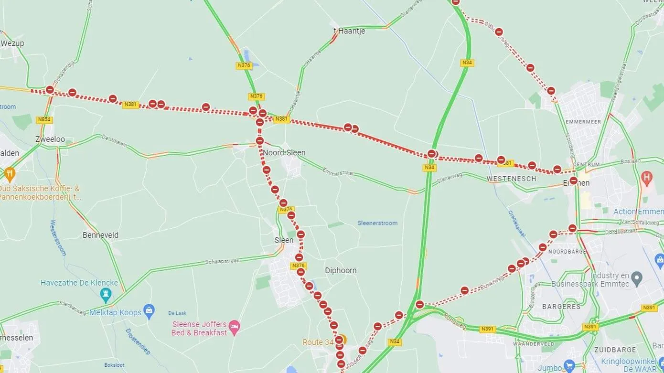Click the WESTENESCH neighborhood label
Screen dimensions: 664x373
click(511, 179)
